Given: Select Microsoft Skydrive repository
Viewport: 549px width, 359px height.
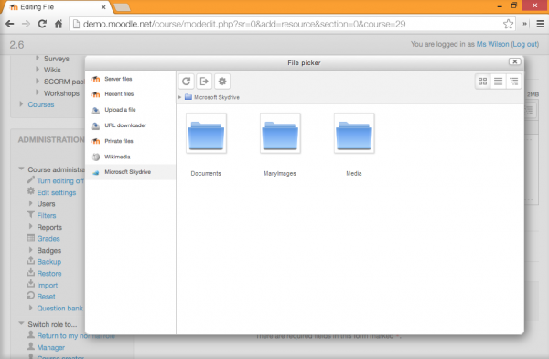Looking at the screenshot, I should [130, 172].
